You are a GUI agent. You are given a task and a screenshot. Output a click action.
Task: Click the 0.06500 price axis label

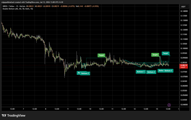point(184,81)
